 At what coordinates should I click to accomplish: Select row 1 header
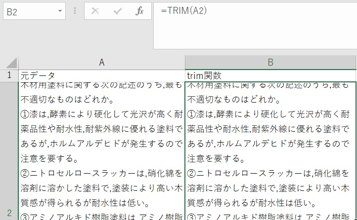(9, 75)
